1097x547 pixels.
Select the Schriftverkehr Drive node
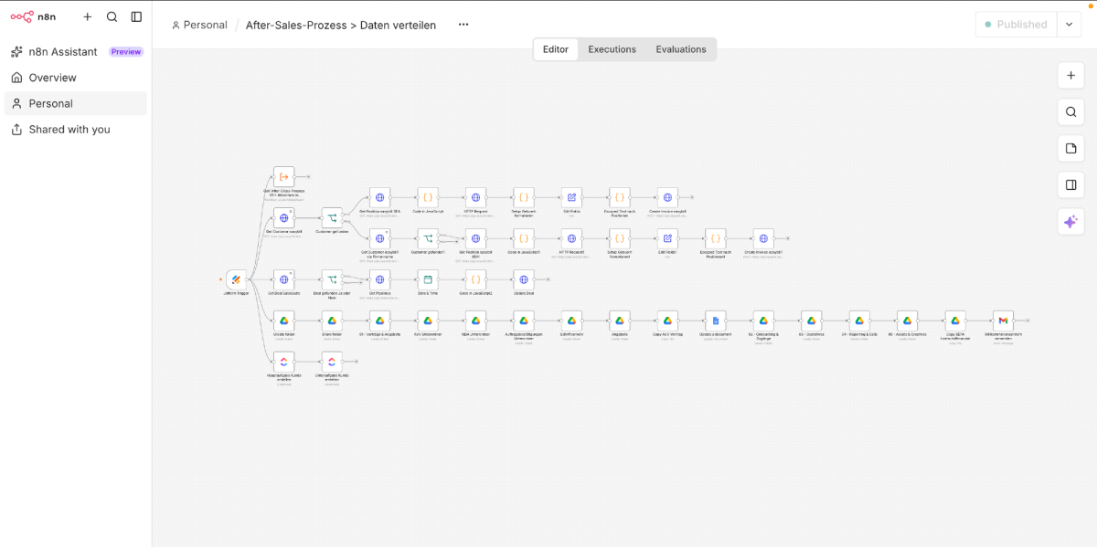[571, 321]
